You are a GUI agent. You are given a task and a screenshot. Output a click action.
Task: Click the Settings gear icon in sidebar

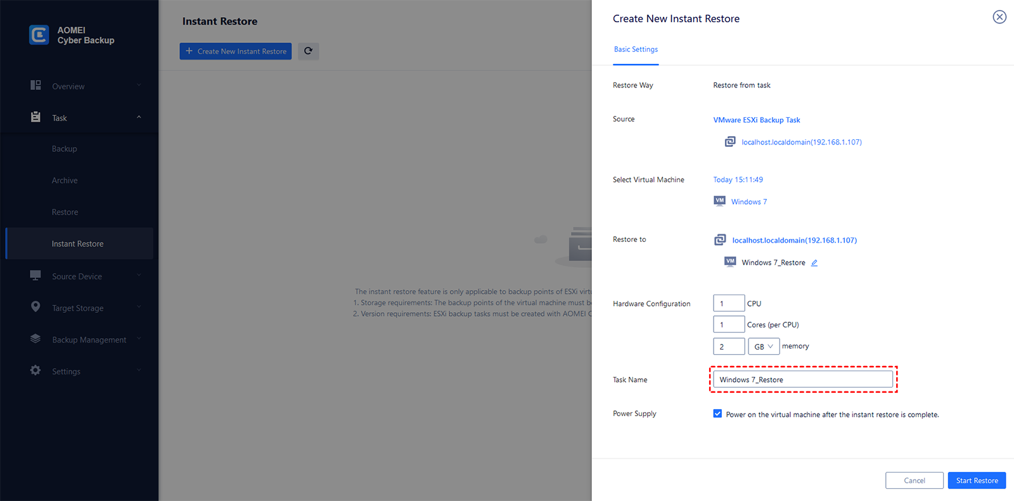[35, 371]
